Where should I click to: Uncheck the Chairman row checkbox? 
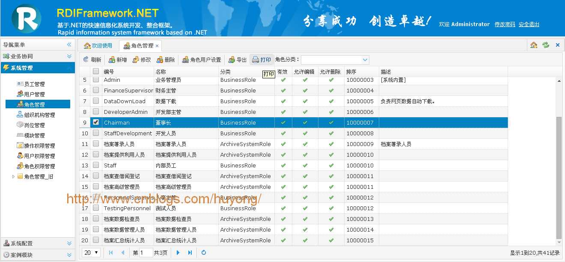(x=96, y=122)
